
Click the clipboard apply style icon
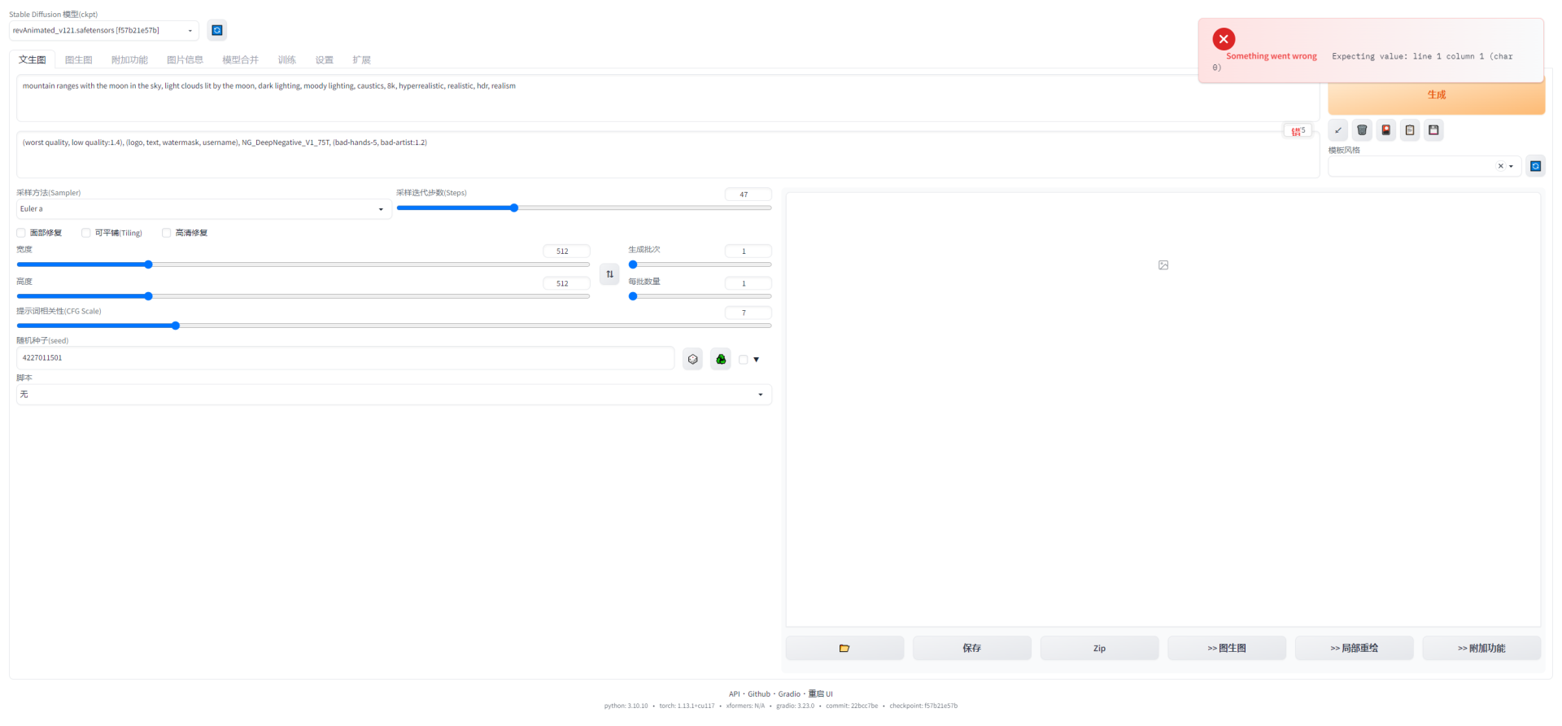[x=1410, y=130]
